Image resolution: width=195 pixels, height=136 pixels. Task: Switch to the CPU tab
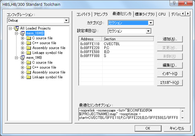click(162, 14)
